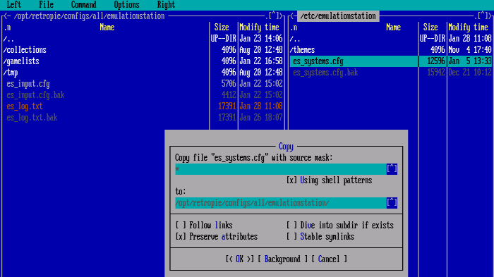Select the es_input.cfg file
The height and width of the screenshot is (277, 494).
click(106, 84)
